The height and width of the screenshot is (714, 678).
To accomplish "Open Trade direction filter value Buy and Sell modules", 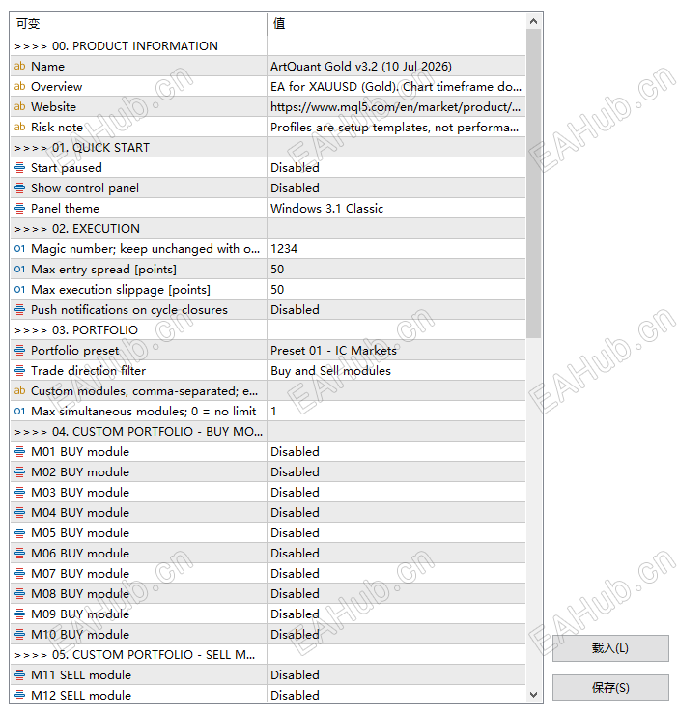I will [396, 370].
